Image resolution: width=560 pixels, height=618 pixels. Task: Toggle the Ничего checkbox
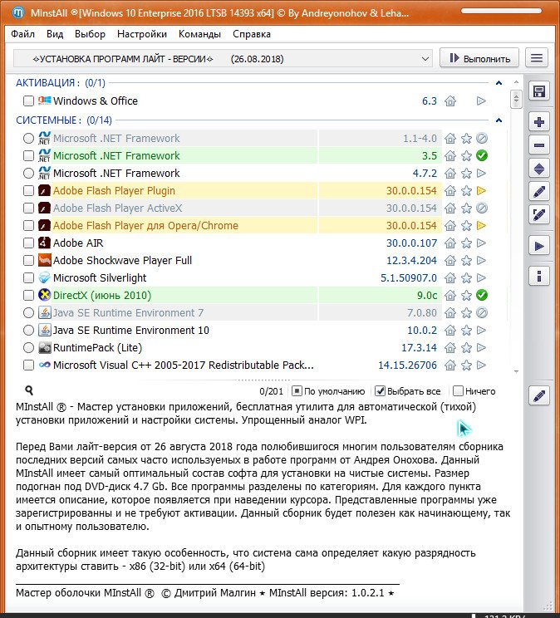pyautogui.click(x=458, y=391)
